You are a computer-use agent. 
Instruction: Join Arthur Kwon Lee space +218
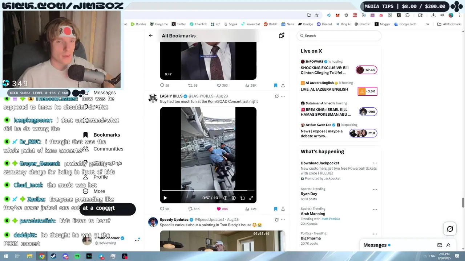[363, 133]
